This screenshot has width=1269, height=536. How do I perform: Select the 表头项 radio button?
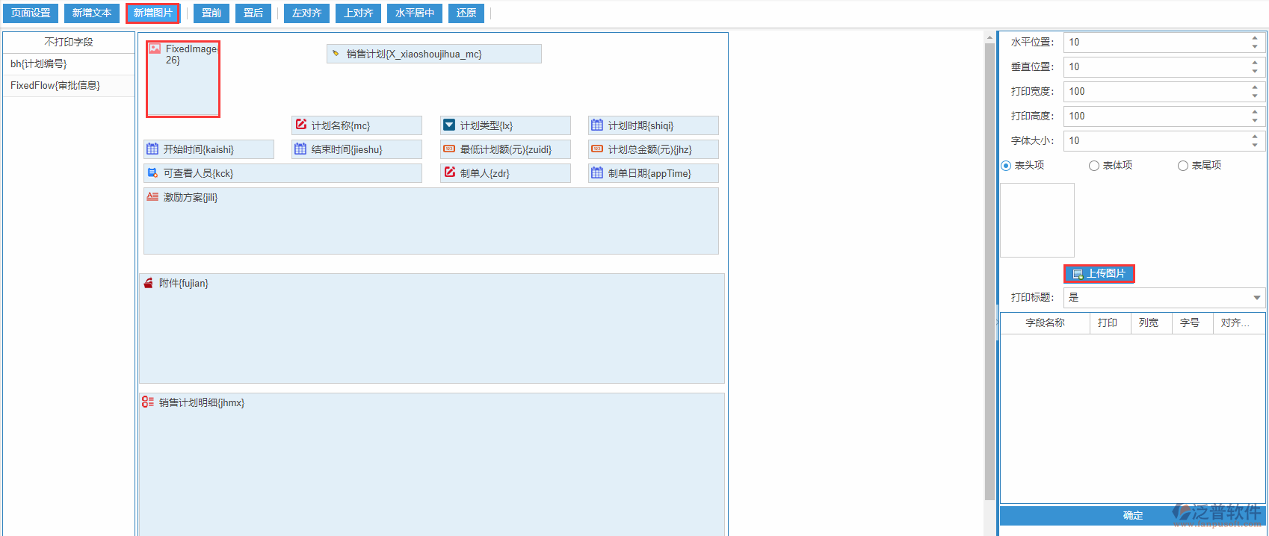point(1006,166)
